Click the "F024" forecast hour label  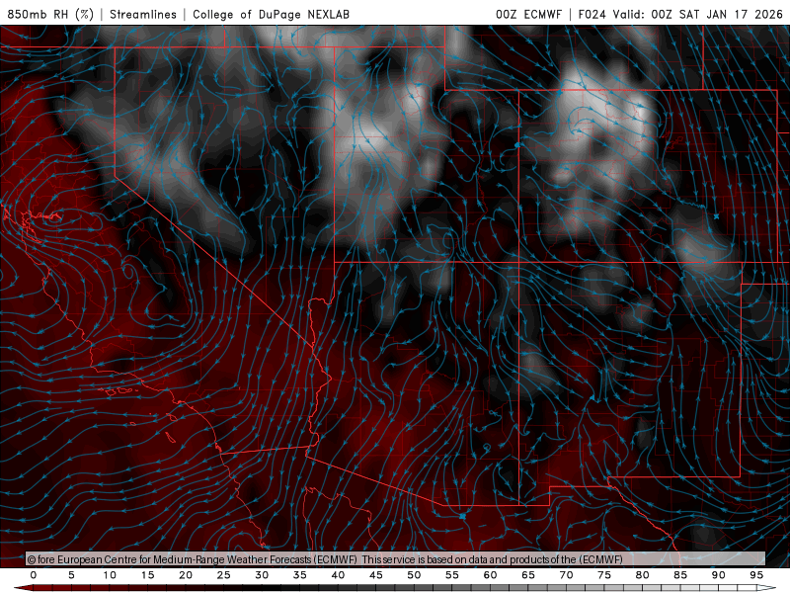(592, 14)
